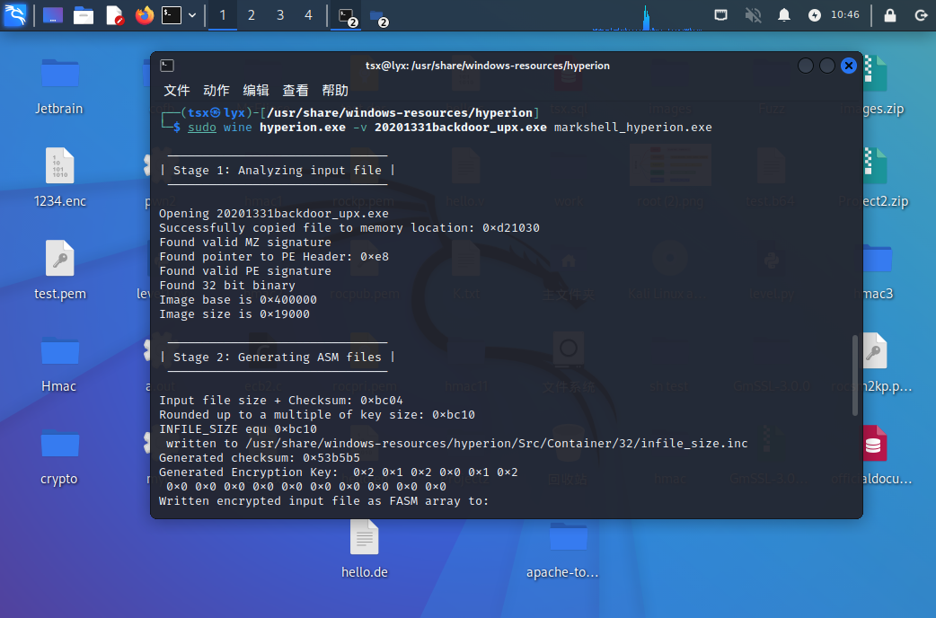The width and height of the screenshot is (936, 618).
Task: Switch to workspace 1
Action: tap(223, 15)
